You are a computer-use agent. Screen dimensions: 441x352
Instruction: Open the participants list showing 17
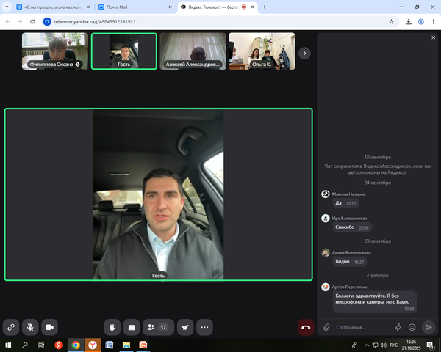tap(158, 327)
